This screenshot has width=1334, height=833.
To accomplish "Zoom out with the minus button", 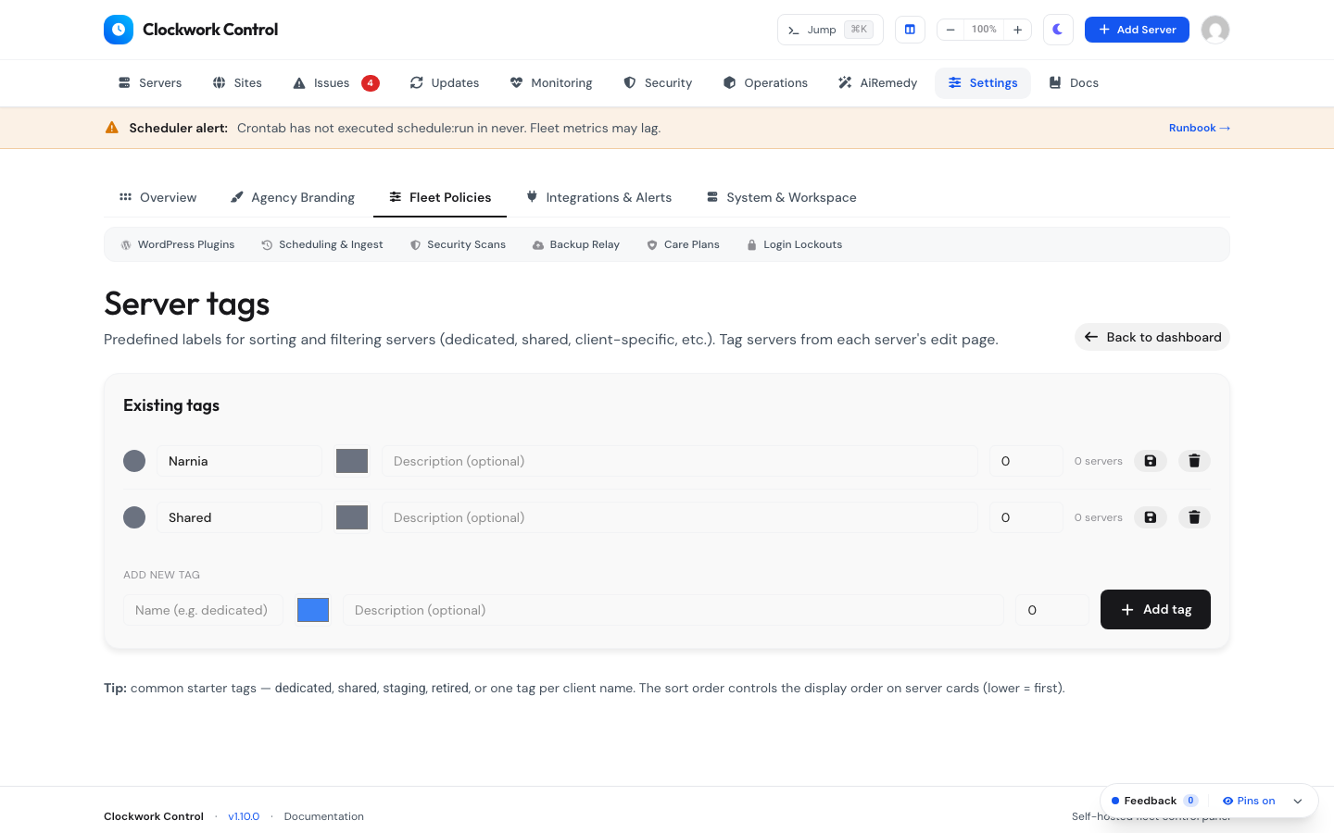I will click(950, 30).
